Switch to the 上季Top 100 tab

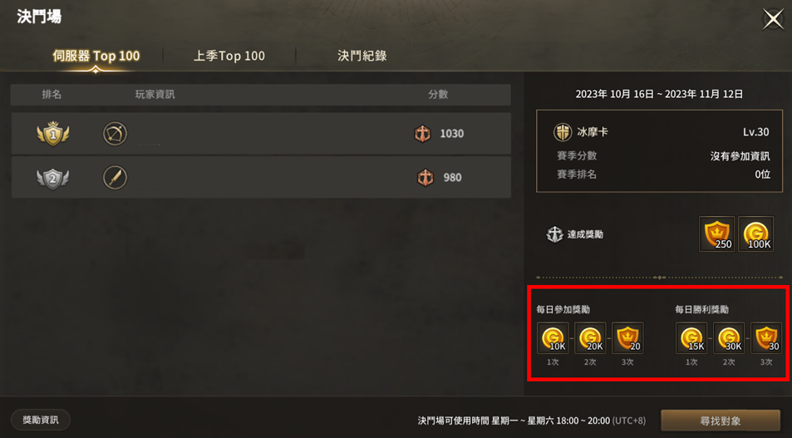(229, 56)
